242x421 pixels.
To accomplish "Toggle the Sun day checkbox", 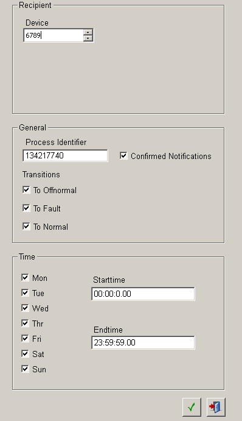I will [25, 369].
